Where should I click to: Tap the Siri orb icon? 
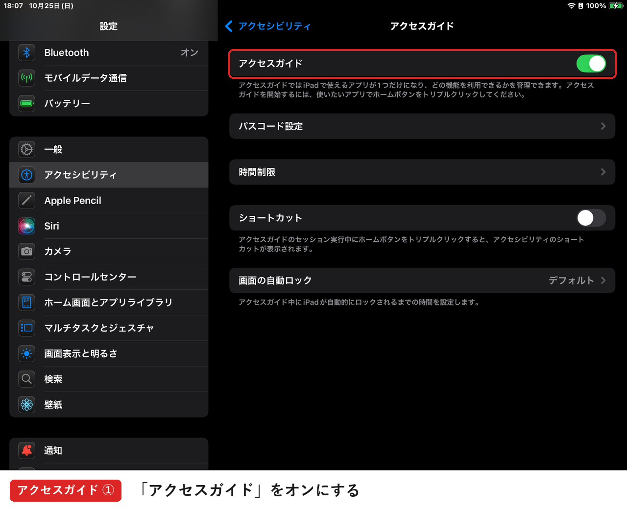coord(27,226)
